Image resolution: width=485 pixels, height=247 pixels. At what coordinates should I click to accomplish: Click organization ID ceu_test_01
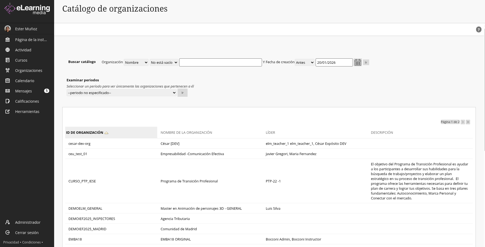78,154
